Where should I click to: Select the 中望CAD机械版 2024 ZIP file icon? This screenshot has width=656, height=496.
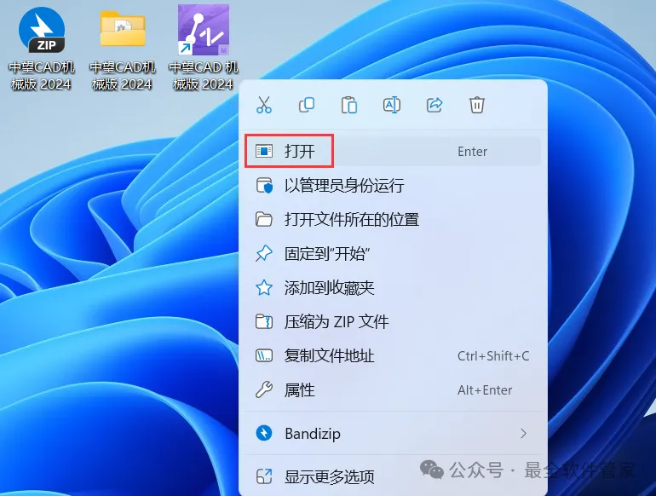tap(42, 29)
